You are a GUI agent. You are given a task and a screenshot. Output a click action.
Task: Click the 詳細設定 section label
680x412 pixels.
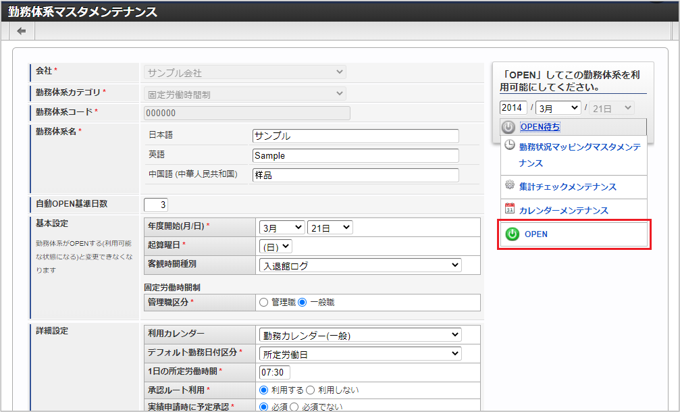pyautogui.click(x=52, y=331)
